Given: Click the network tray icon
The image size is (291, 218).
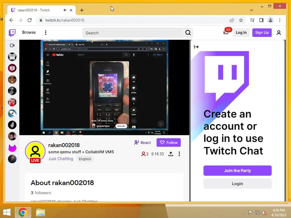Looking at the screenshot, I should tap(257, 213).
